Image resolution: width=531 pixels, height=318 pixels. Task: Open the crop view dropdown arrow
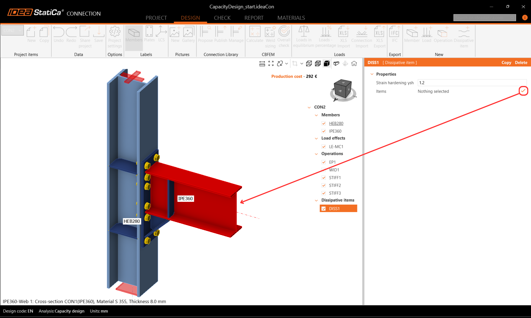coord(302,64)
